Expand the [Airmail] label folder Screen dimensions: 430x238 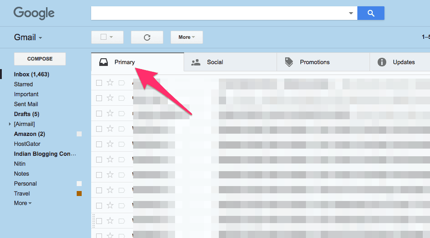click(x=10, y=124)
